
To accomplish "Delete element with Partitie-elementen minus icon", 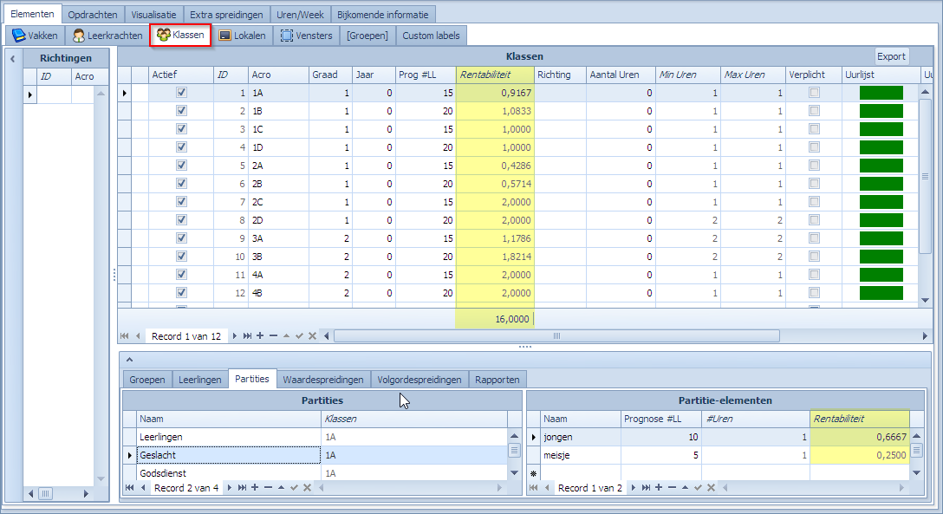I will coord(672,487).
